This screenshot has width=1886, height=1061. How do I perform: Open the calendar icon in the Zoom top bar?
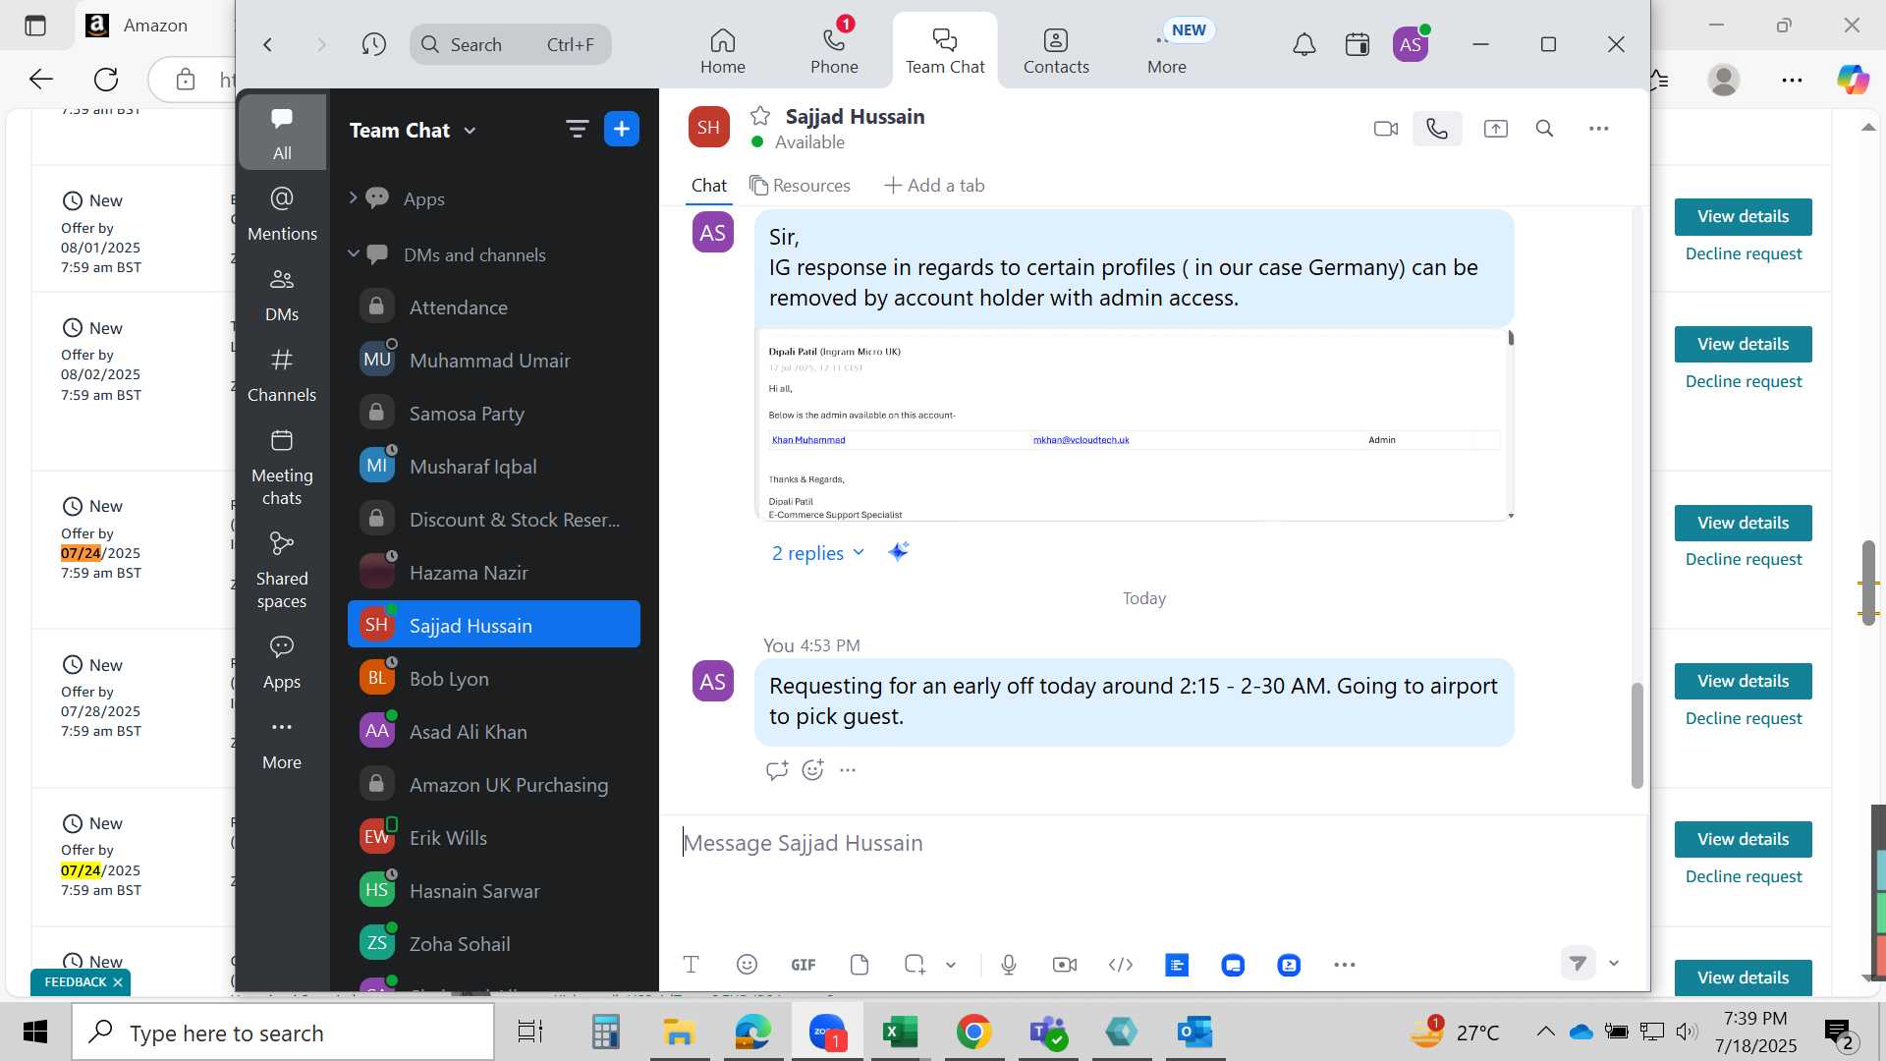click(x=1358, y=44)
